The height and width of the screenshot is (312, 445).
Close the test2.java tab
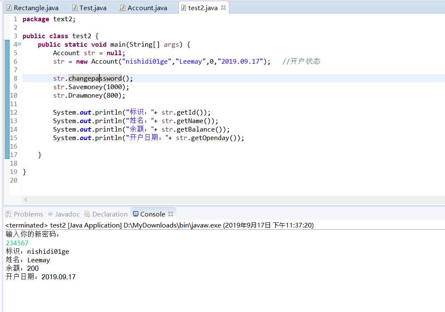click(x=223, y=8)
